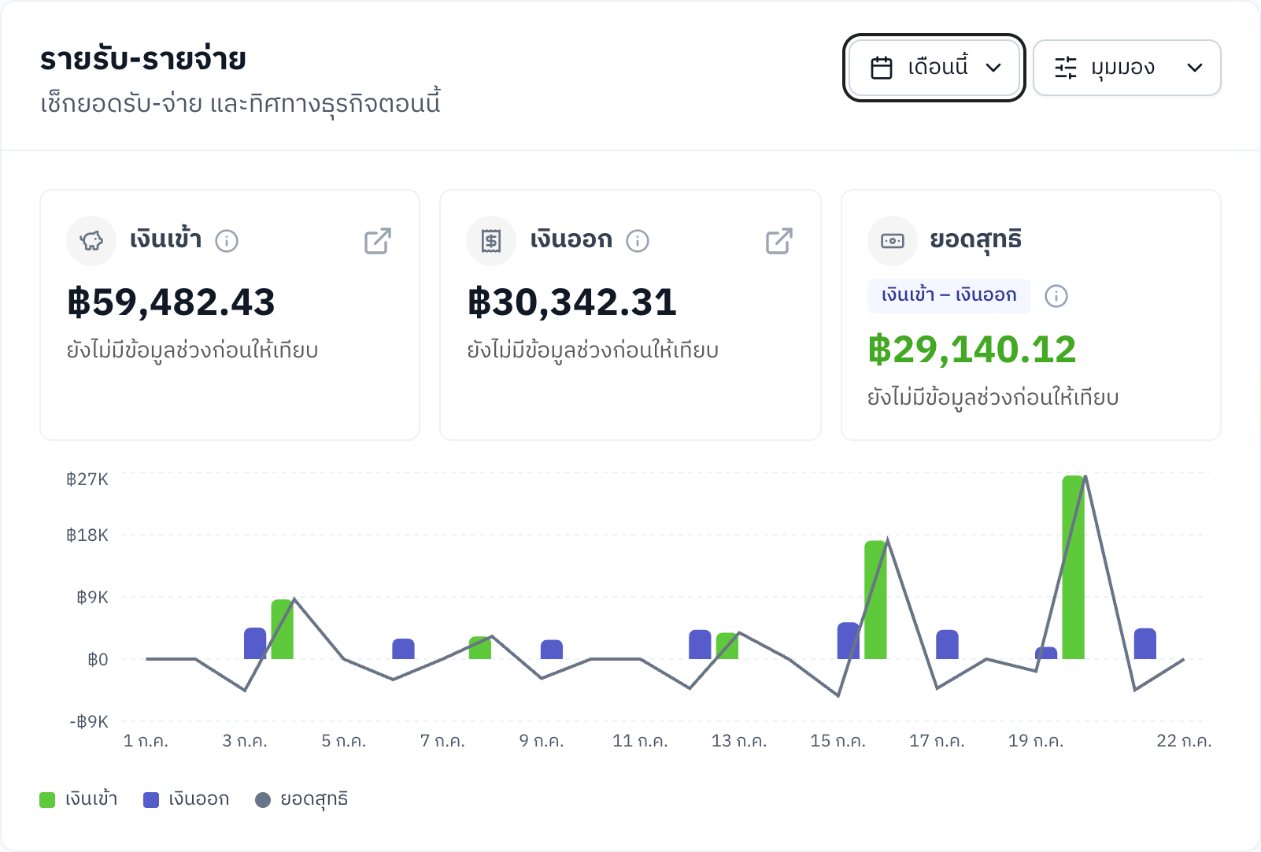Click the เงินออก card title
1261x852 pixels.
pyautogui.click(x=571, y=239)
